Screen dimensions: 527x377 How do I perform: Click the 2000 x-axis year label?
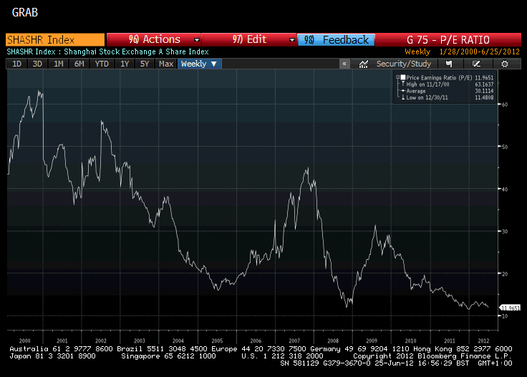24,341
